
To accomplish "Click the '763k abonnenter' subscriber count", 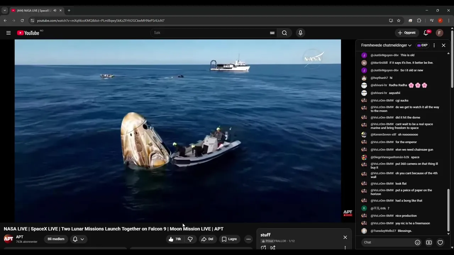I will point(27,242).
